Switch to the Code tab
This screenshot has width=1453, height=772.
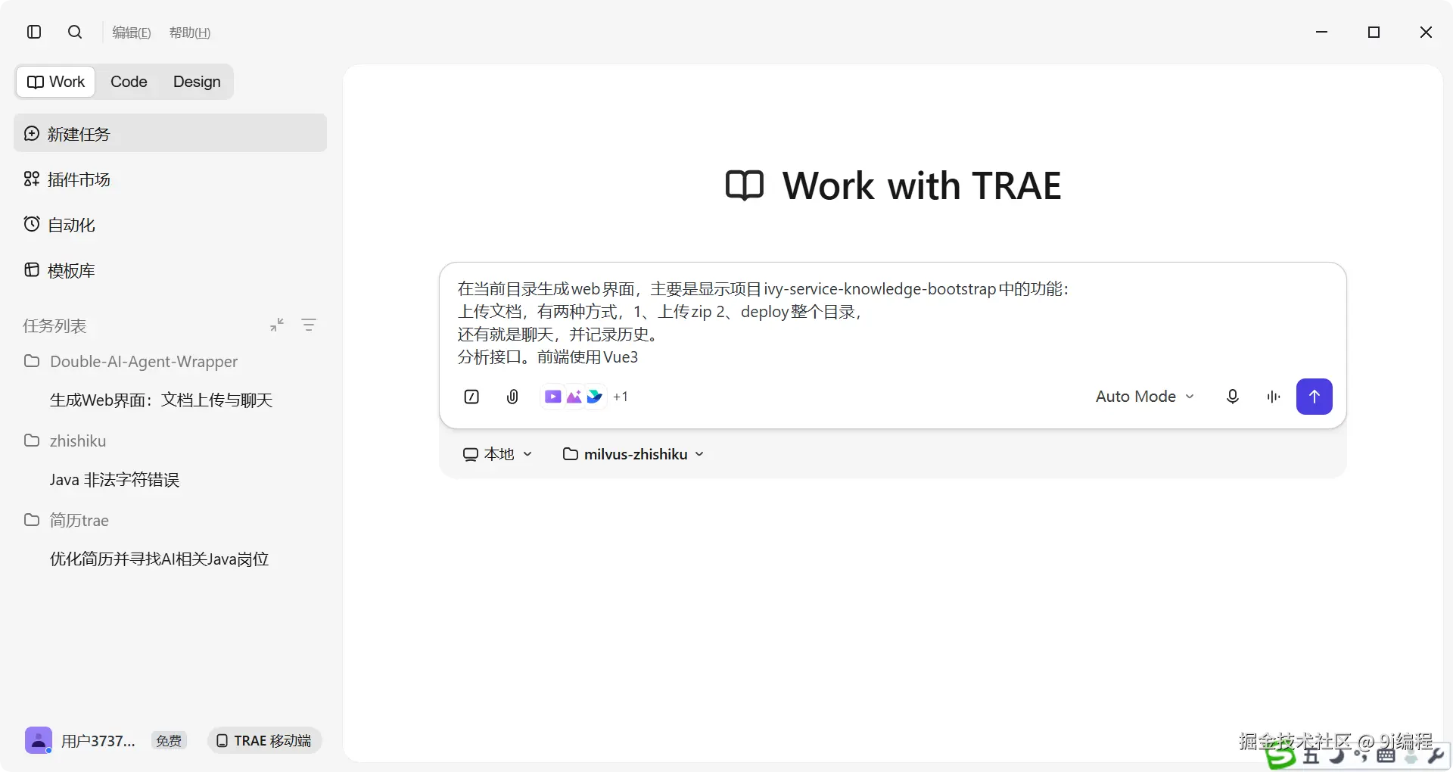pyautogui.click(x=129, y=82)
